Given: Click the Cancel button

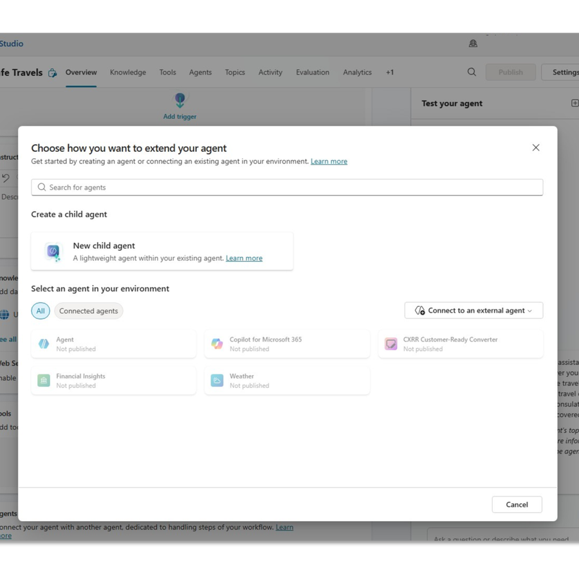Looking at the screenshot, I should 517,504.
